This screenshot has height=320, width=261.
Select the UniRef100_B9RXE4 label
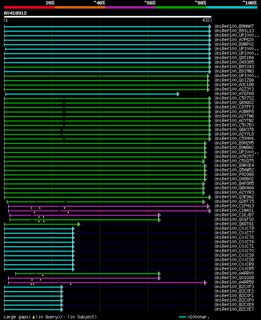[x=234, y=166]
